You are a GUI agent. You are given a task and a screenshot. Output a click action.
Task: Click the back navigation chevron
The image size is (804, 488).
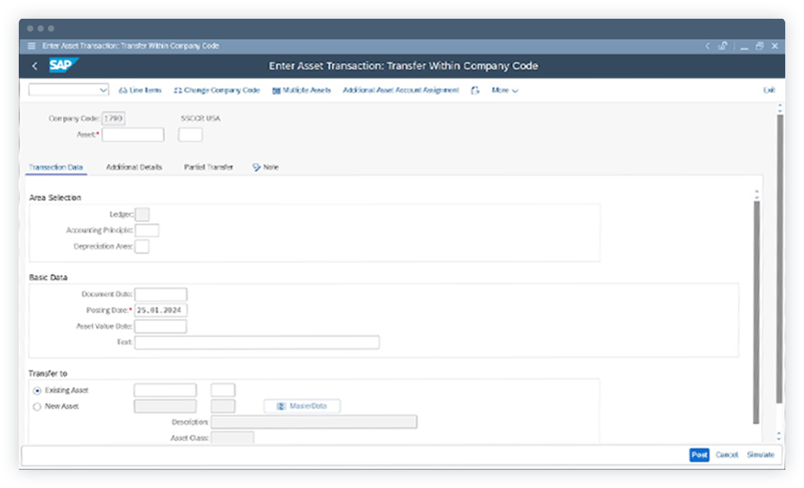pos(34,65)
